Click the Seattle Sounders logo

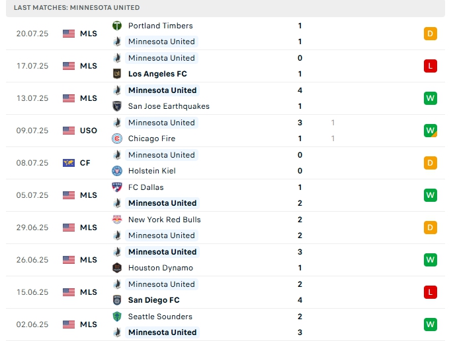tap(117, 317)
